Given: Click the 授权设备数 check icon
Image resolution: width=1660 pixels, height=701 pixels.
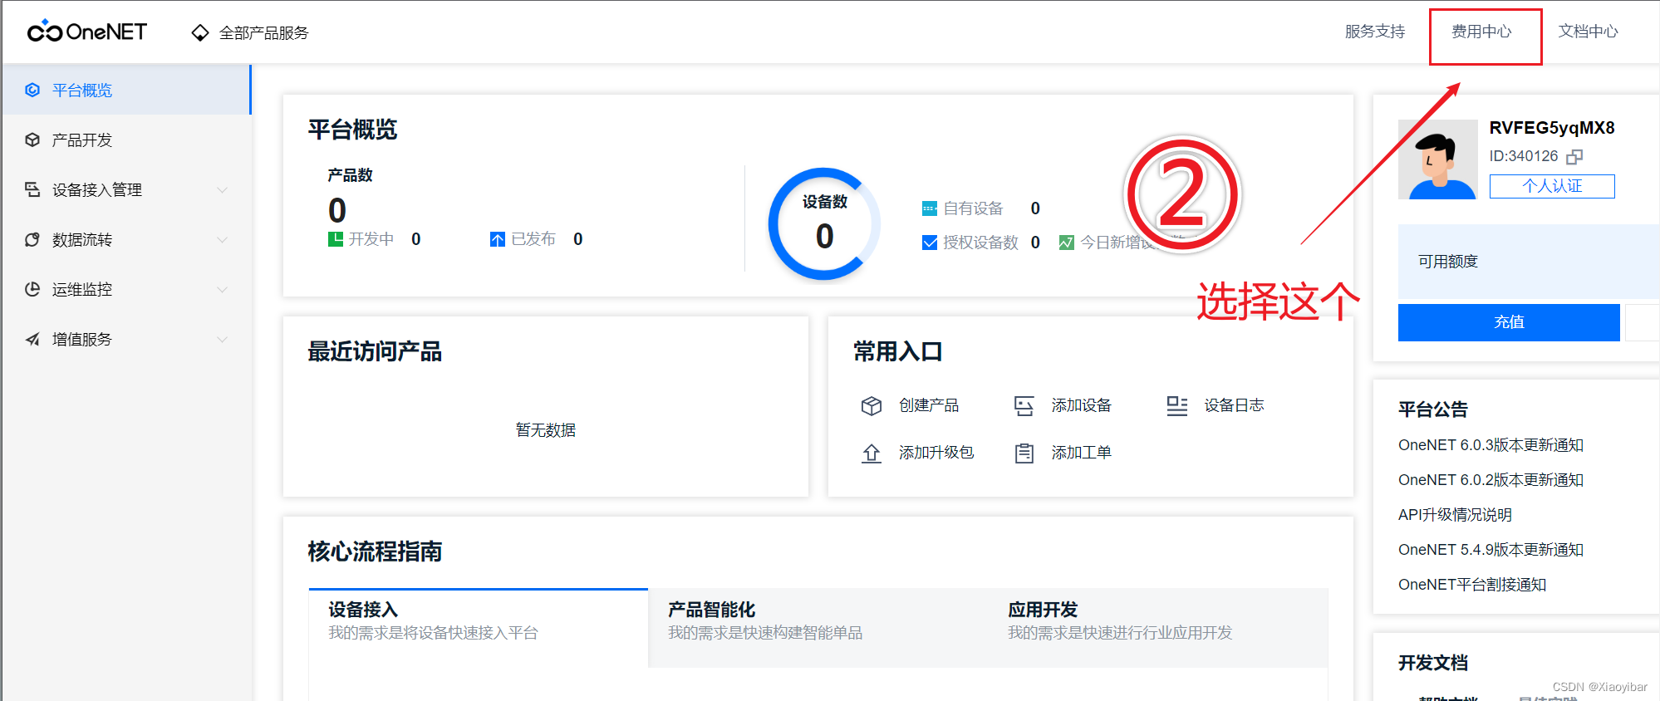Looking at the screenshot, I should [930, 243].
